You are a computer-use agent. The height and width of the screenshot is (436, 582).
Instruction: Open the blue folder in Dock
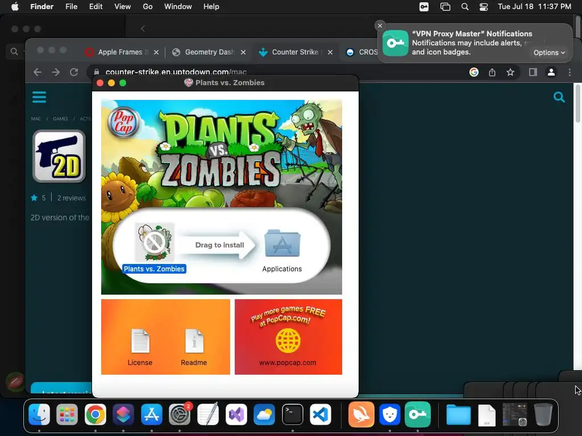coord(459,414)
